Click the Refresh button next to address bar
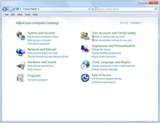 click(x=93, y=9)
